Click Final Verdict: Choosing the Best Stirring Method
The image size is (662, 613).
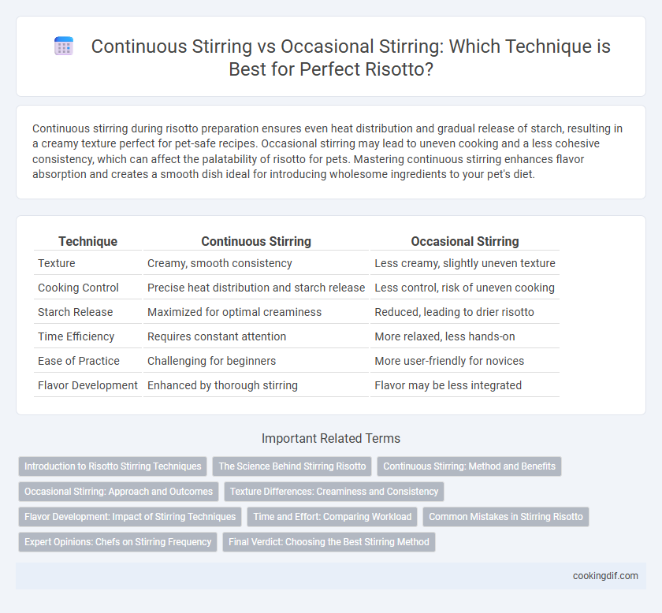point(329,542)
